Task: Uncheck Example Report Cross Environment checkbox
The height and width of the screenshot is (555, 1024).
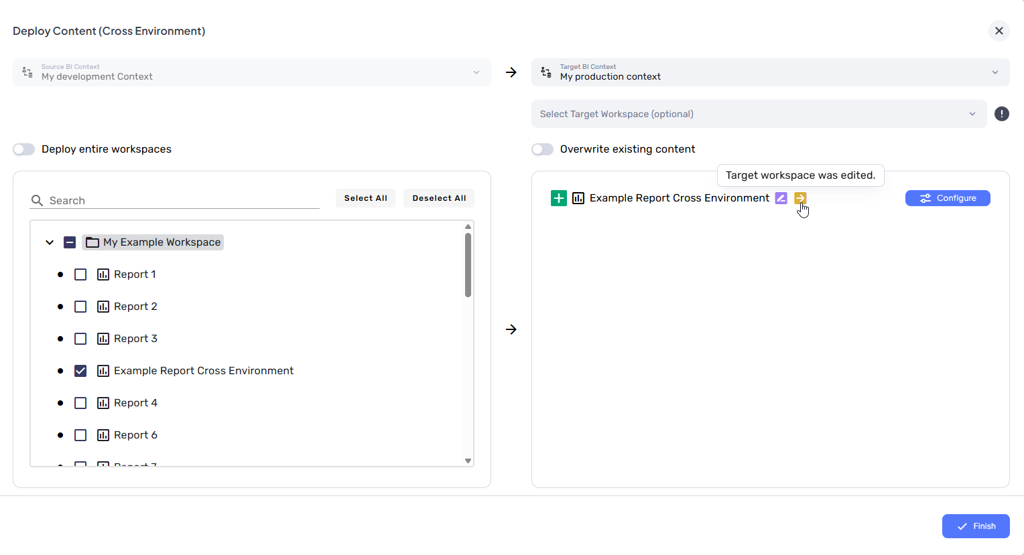Action: [80, 371]
